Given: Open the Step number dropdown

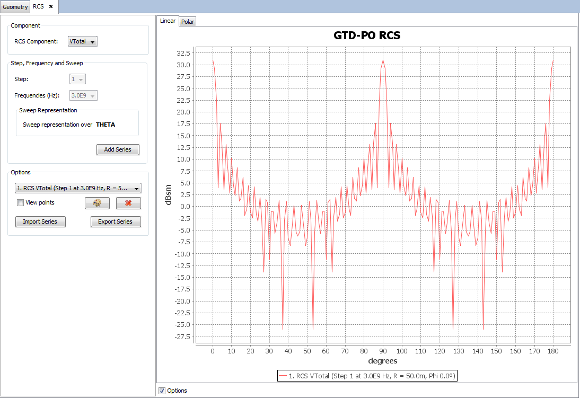Looking at the screenshot, I should point(78,79).
